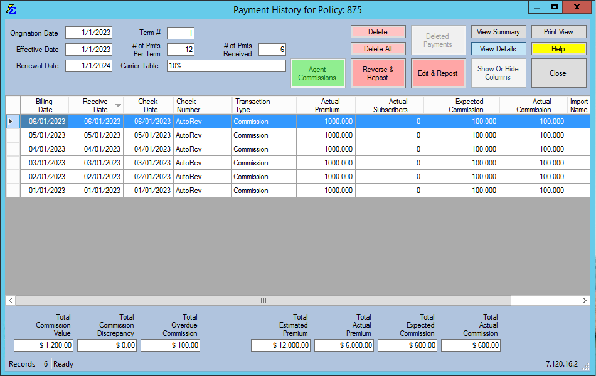Open the Print View

[558, 32]
